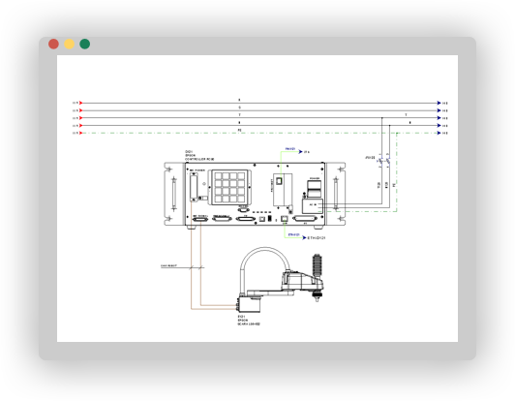
Task: Select the ETH-D121 cross-reference arrow
Action: click(304, 237)
